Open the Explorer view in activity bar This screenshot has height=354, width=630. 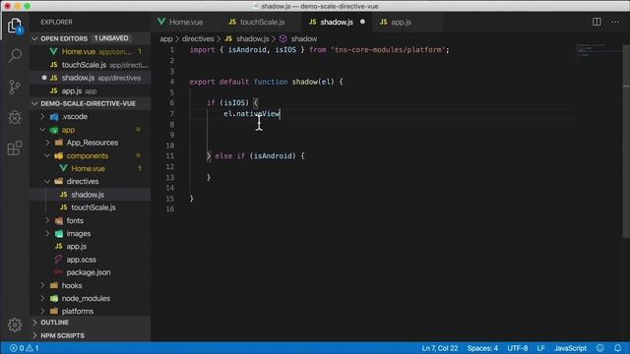click(15, 26)
